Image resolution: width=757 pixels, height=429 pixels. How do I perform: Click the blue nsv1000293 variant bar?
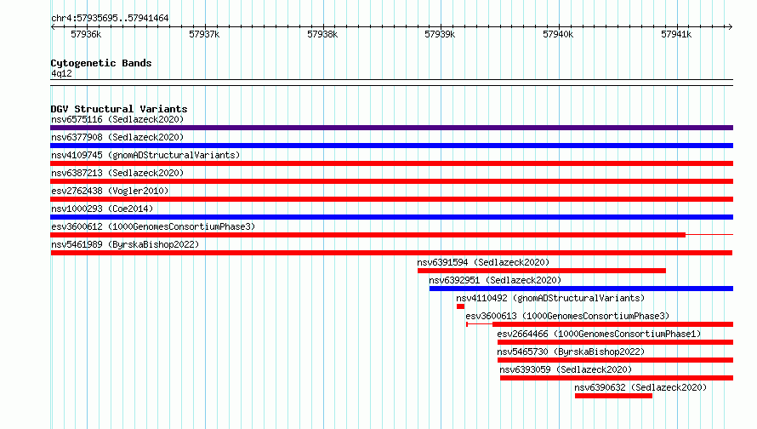391,217
